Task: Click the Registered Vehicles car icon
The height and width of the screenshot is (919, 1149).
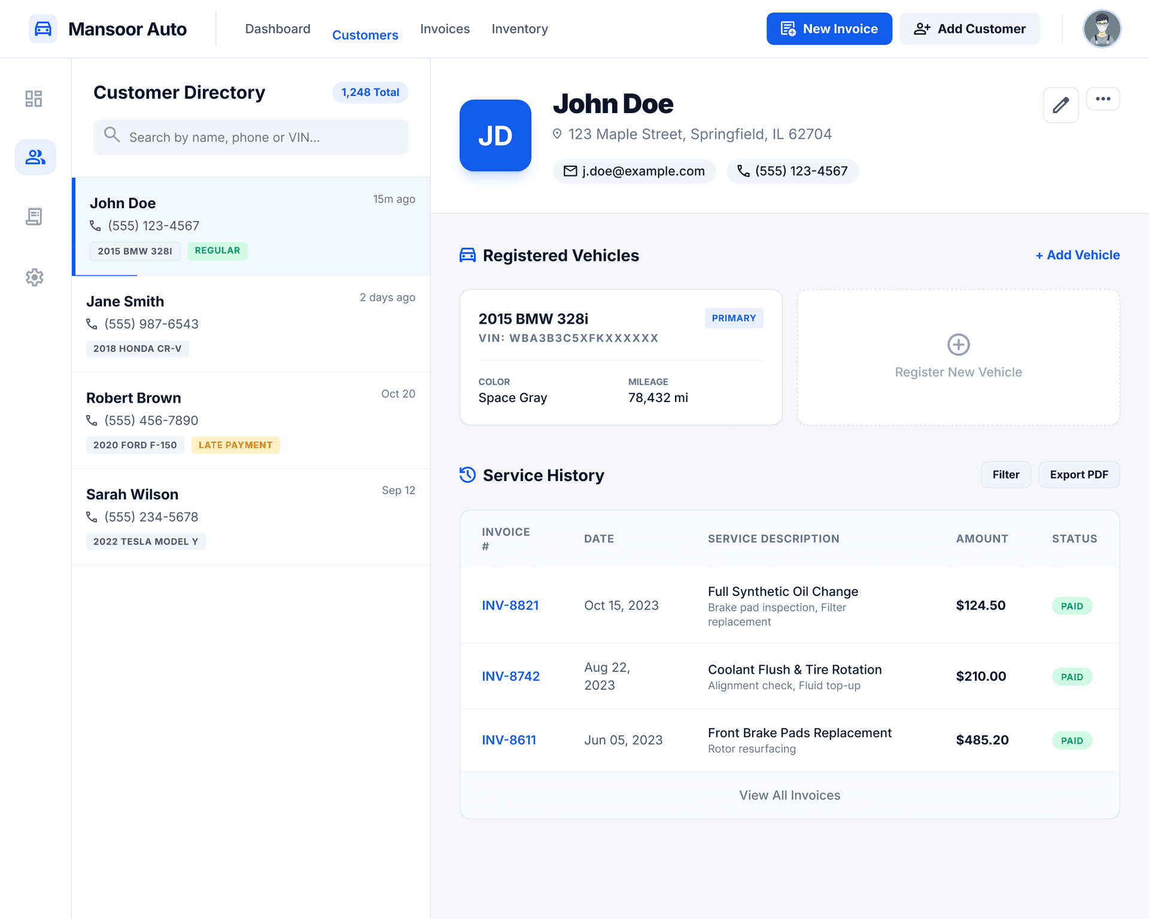Action: tap(467, 254)
